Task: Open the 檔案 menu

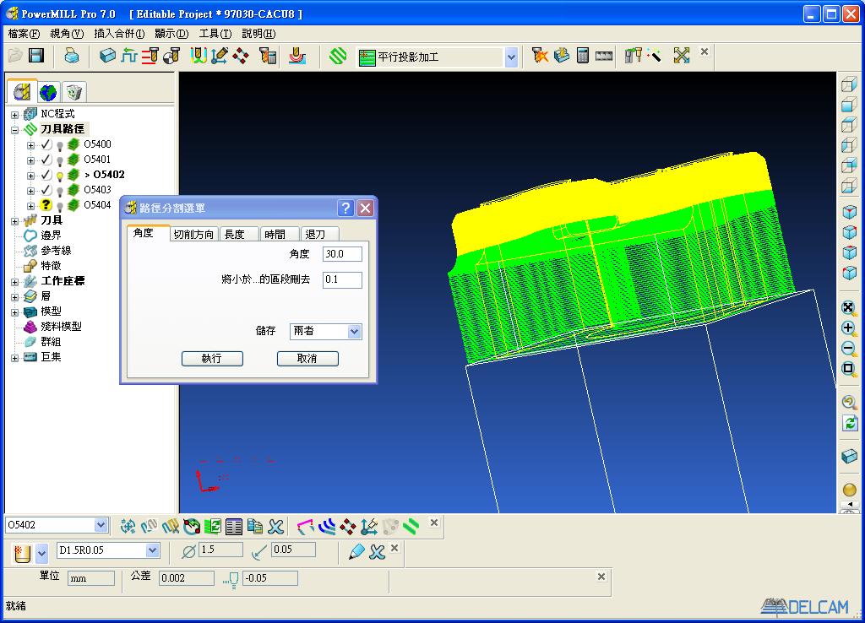Action: point(24,34)
